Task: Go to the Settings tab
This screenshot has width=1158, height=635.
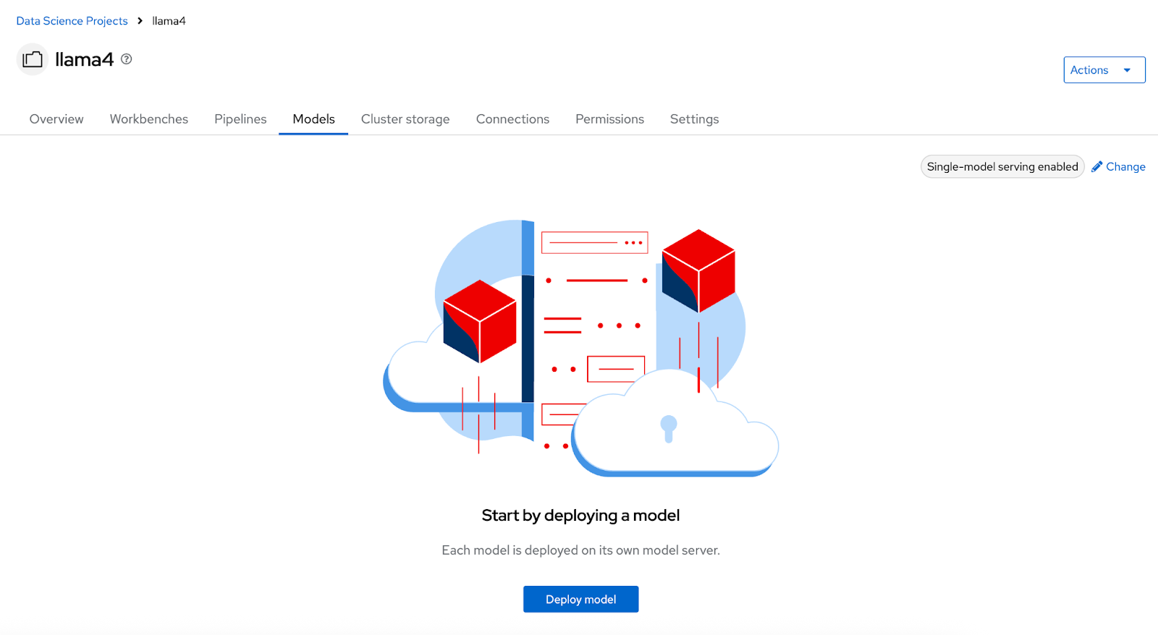Action: point(694,119)
